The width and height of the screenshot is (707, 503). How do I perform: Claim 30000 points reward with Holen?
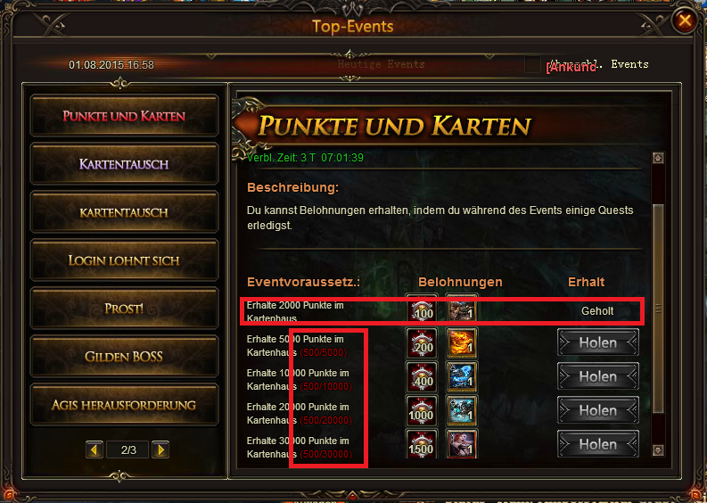pyautogui.click(x=598, y=444)
